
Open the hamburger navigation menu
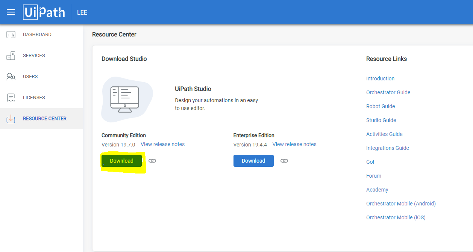[11, 12]
